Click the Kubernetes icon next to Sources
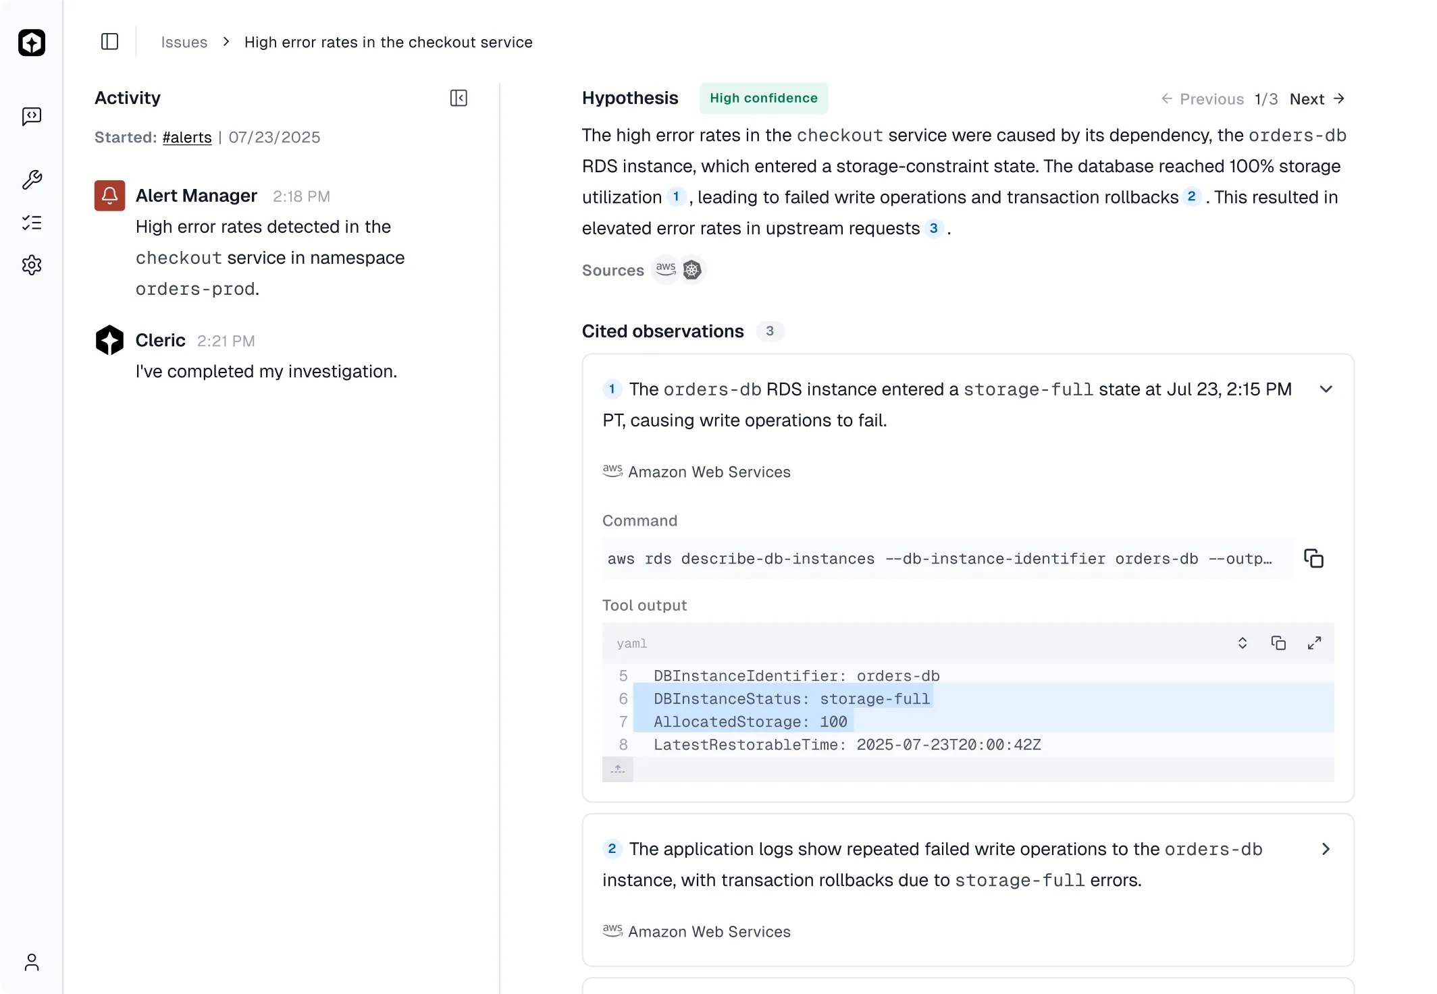Viewport: 1437px width, 994px height. (691, 269)
